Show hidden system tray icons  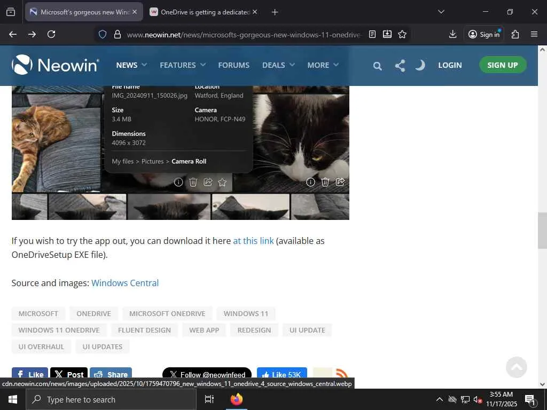(x=440, y=399)
